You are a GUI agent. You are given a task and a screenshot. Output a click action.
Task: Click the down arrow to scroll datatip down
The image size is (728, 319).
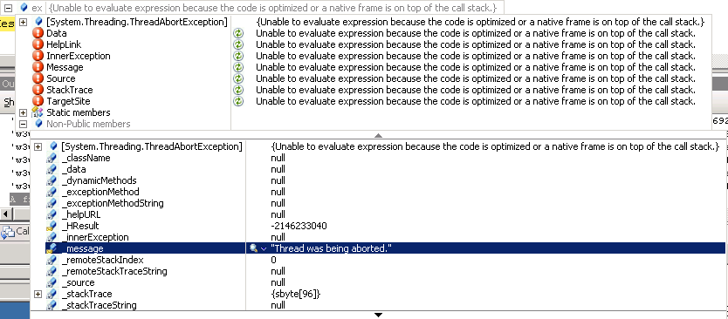click(378, 316)
